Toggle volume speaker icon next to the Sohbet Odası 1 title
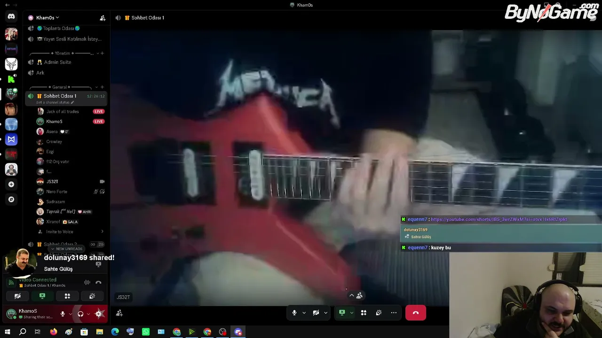Image resolution: width=602 pixels, height=338 pixels. (x=118, y=18)
